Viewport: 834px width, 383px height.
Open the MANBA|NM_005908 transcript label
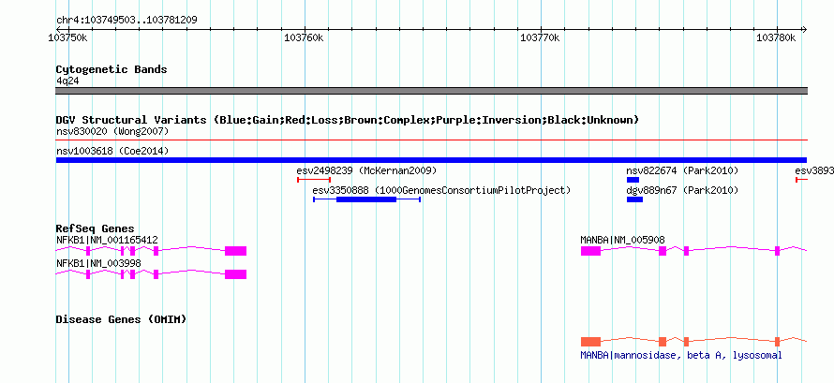point(622,240)
